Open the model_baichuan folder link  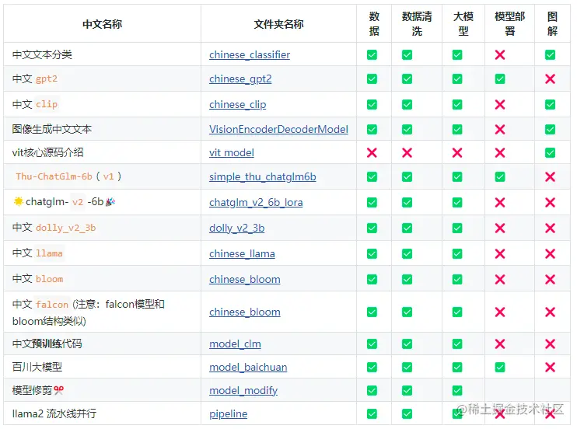tap(248, 367)
